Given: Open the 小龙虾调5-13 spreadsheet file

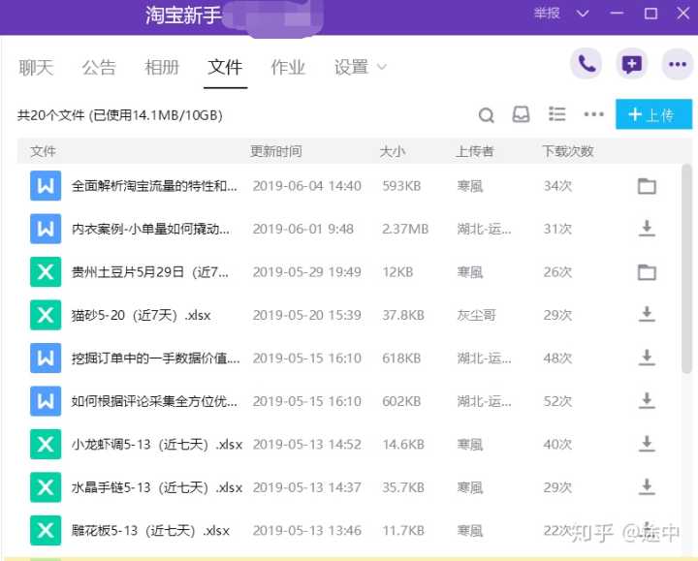Looking at the screenshot, I should click(156, 445).
